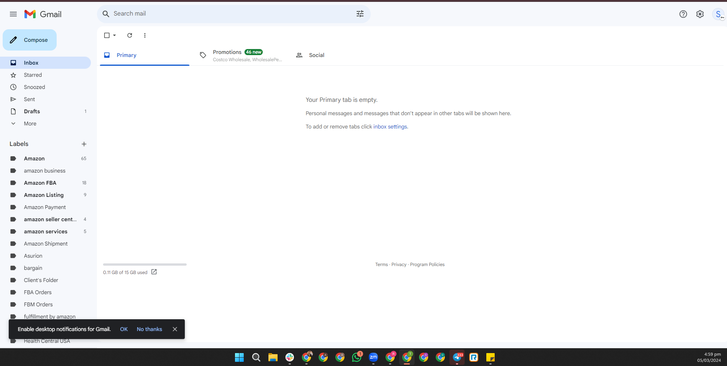Refresh the inbox
The width and height of the screenshot is (727, 366).
tap(130, 35)
